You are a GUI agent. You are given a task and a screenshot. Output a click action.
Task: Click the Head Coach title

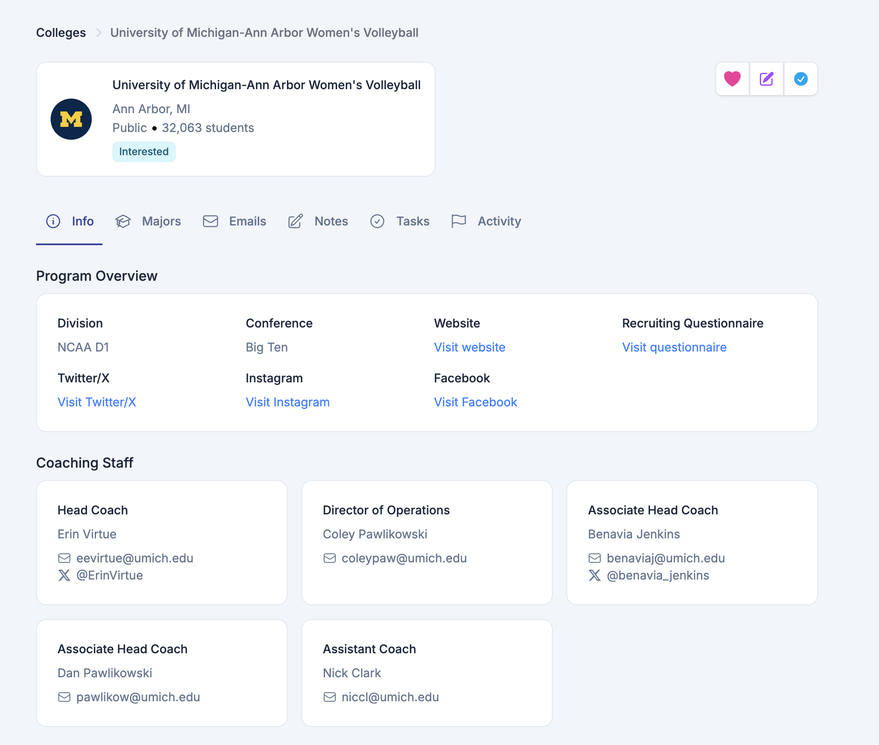[x=93, y=510]
